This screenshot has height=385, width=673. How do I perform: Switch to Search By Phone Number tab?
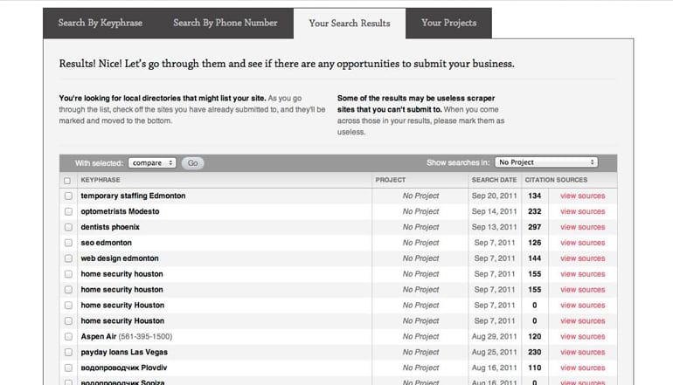[225, 23]
